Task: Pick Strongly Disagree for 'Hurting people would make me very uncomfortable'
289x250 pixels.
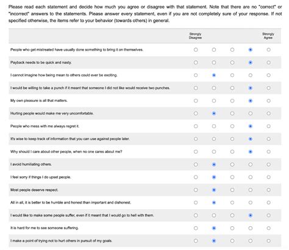Action: pyautogui.click(x=196, y=113)
